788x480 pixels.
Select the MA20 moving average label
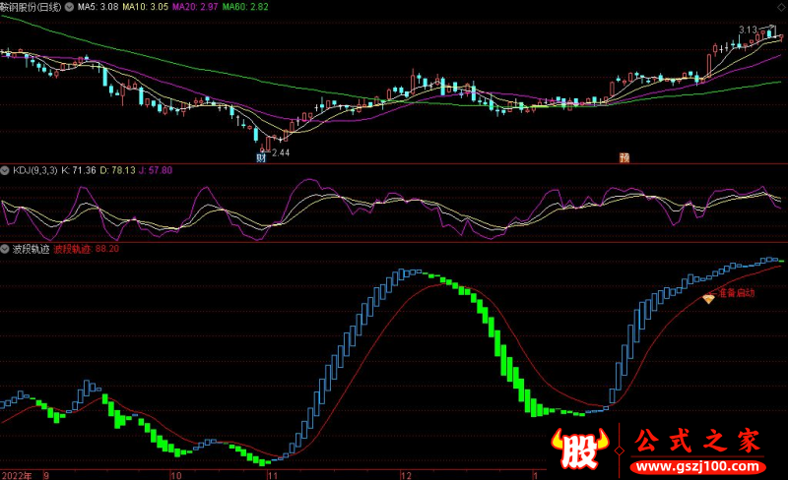pyautogui.click(x=193, y=7)
